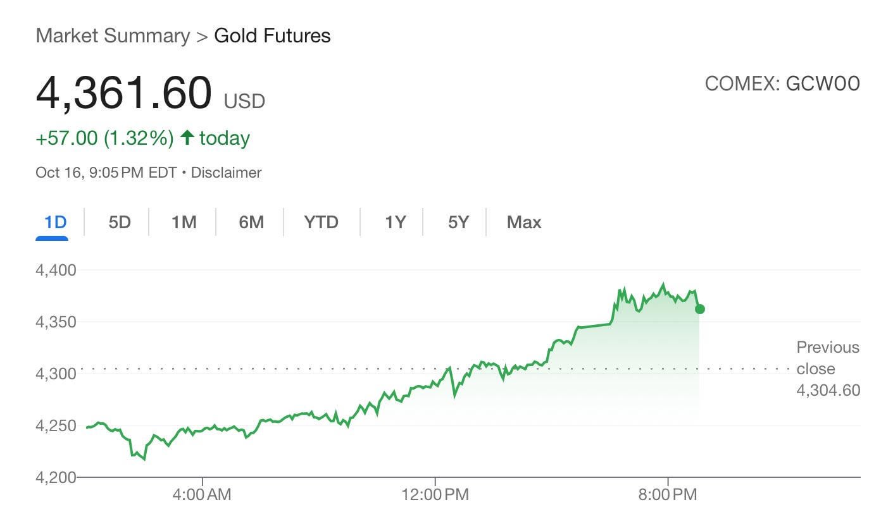Viewport: 893px width, 519px height.
Task: Click the Gold Futures breadcrumb label
Action: coord(272,36)
